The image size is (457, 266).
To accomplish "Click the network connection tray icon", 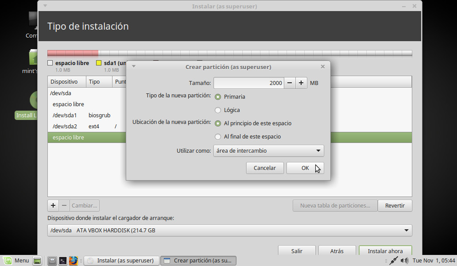I will click(x=394, y=261).
